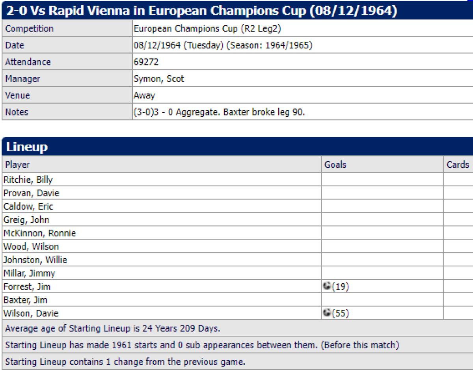This screenshot has width=473, height=370.
Task: Open Greig, John player entry
Action: coord(26,220)
